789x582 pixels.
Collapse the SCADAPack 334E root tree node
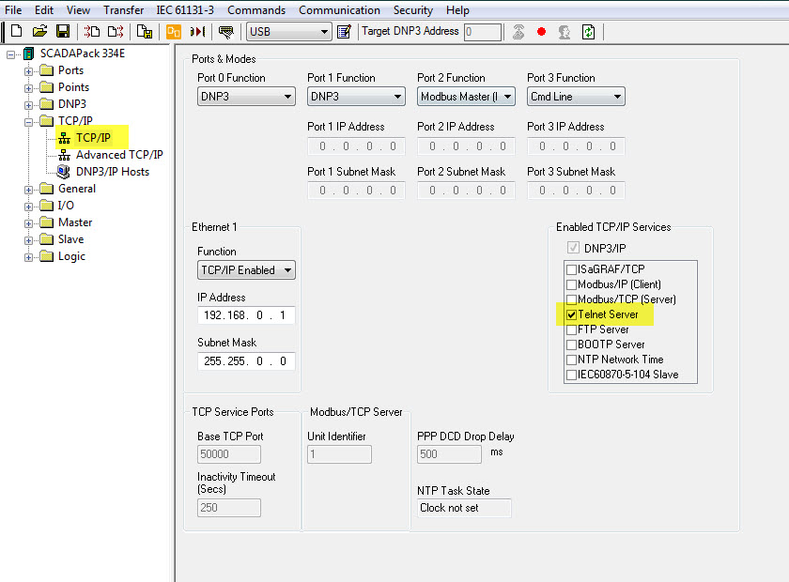pyautogui.click(x=10, y=54)
